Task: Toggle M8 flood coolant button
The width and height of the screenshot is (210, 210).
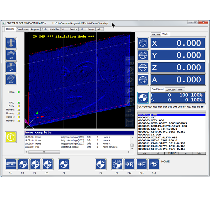Action: point(11,55)
